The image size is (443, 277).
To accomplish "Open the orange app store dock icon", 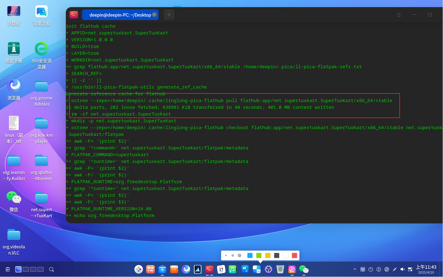I will click(x=174, y=269).
